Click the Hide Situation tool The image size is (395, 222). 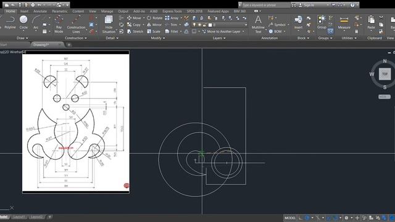click(109, 25)
